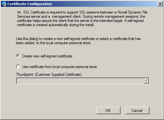Click the 'Use certificate from local computer personal store' label
The width and height of the screenshot is (164, 120).
click(x=60, y=67)
